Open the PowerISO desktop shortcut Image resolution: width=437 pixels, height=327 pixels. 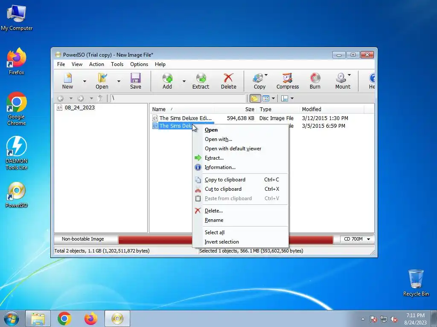pyautogui.click(x=17, y=195)
